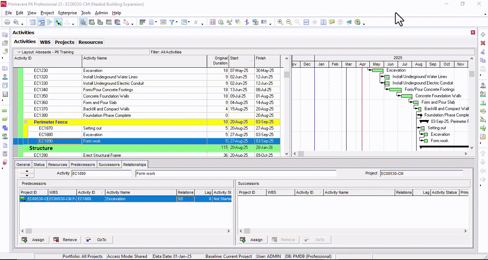Switch to the Gantt Chart view icon

click(41, 22)
